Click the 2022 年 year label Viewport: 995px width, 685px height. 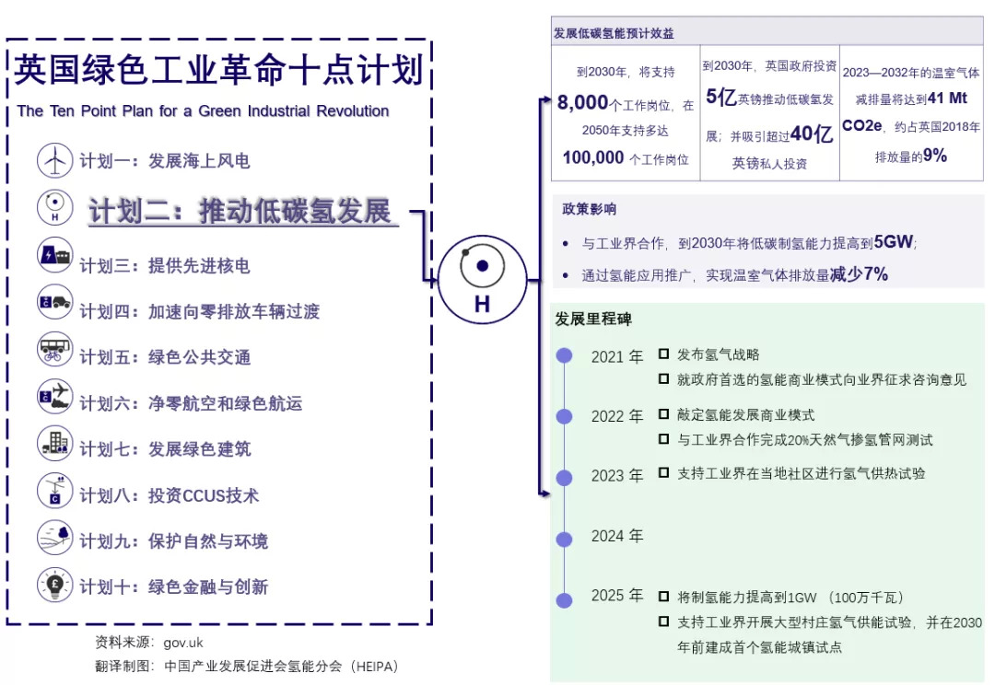[616, 417]
